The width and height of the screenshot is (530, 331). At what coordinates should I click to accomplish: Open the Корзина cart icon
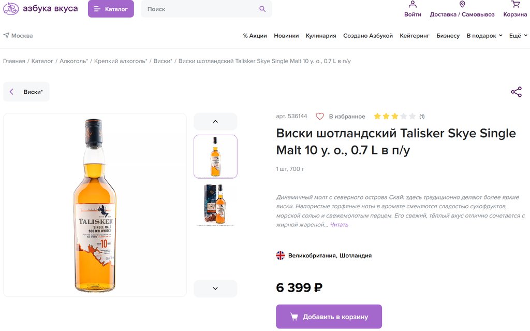pyautogui.click(x=515, y=5)
